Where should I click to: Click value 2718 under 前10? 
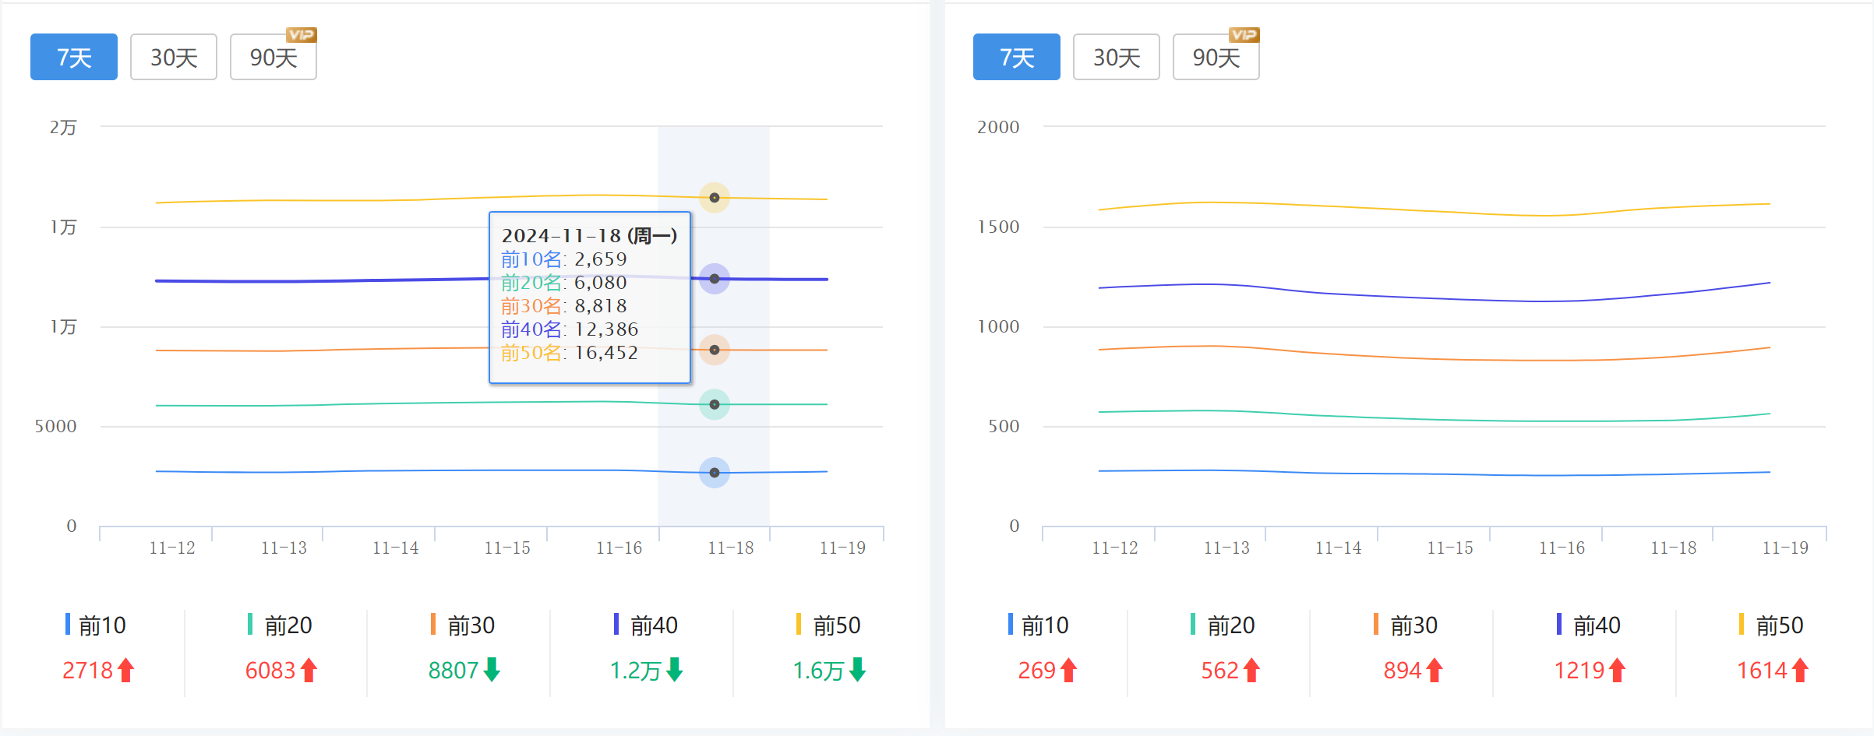click(88, 671)
